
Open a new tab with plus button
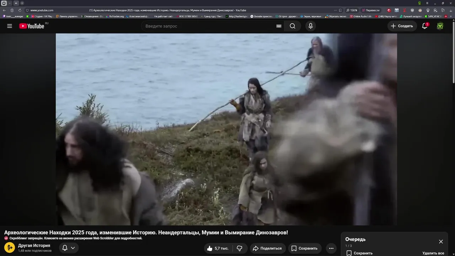[22, 3]
